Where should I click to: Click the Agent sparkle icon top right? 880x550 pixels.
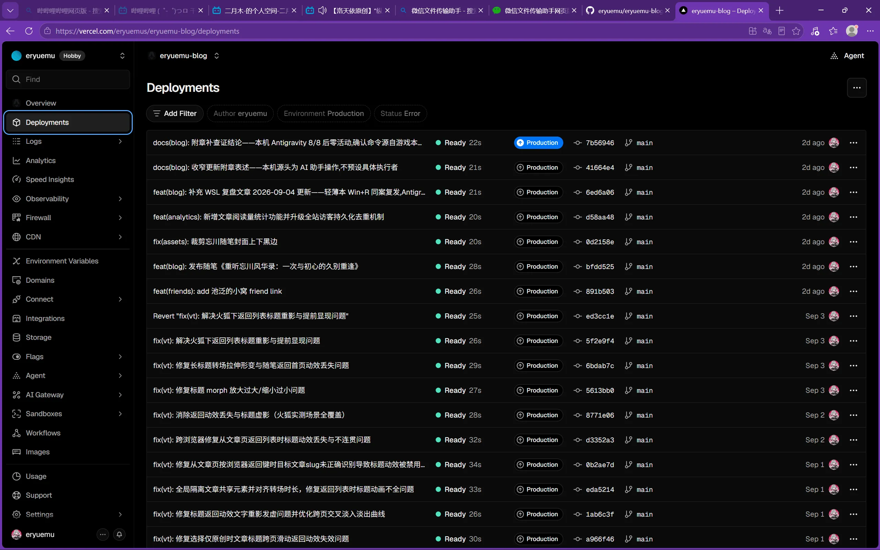834,56
